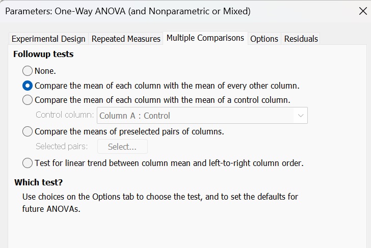371x248 pixels.
Task: Switch to the Experimental Design tab
Action: (48, 39)
